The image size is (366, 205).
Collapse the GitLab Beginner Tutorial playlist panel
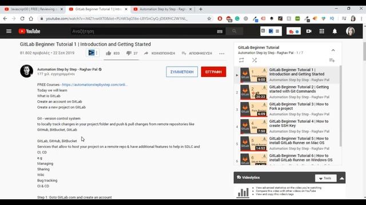[x=333, y=50]
